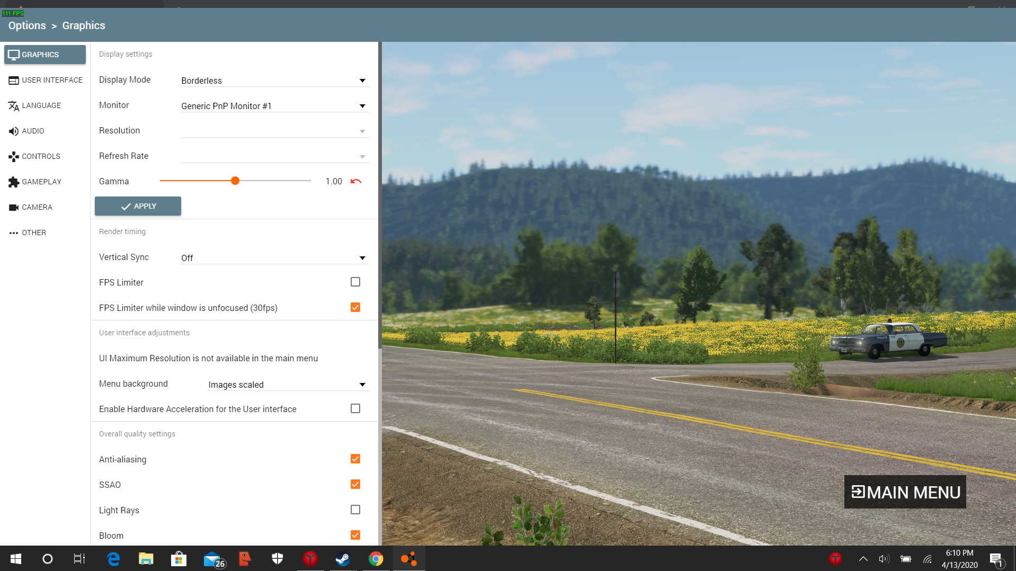Expand the Monitor dropdown

click(x=274, y=106)
